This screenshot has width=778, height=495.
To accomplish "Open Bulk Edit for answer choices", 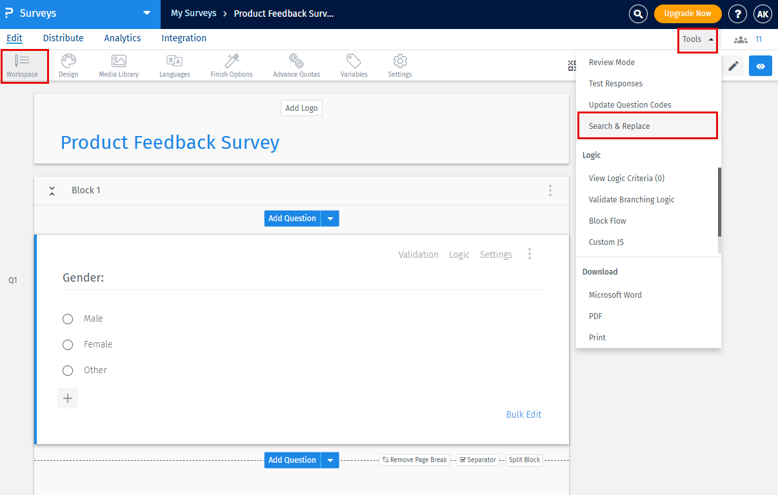I will (x=523, y=414).
